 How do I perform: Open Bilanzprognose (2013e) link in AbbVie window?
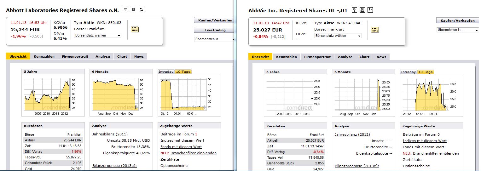[x=357, y=166]
